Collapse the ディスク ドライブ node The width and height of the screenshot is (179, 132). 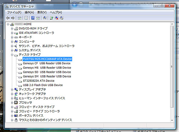pos(12,55)
